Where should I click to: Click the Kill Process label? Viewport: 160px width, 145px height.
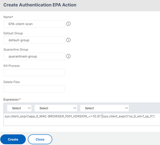[12, 66]
